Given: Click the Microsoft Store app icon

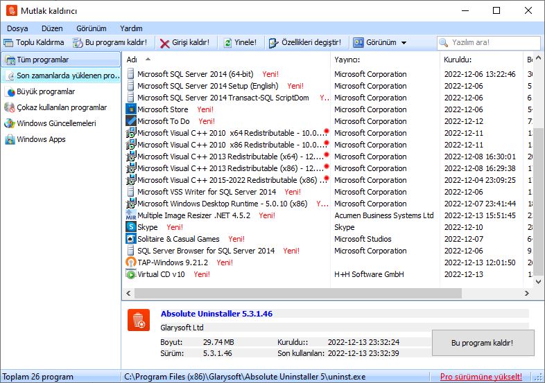Looking at the screenshot, I should (x=130, y=109).
